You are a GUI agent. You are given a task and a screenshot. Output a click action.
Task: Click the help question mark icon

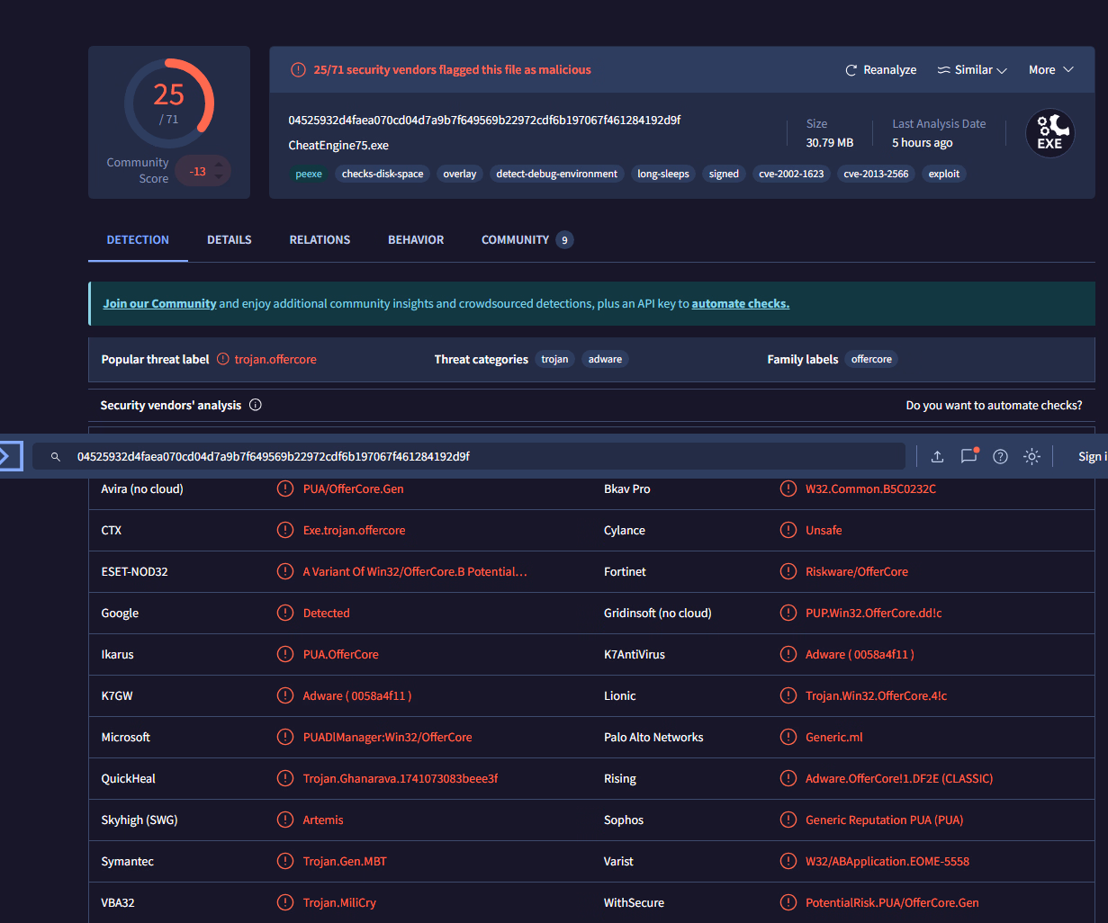(x=1000, y=456)
